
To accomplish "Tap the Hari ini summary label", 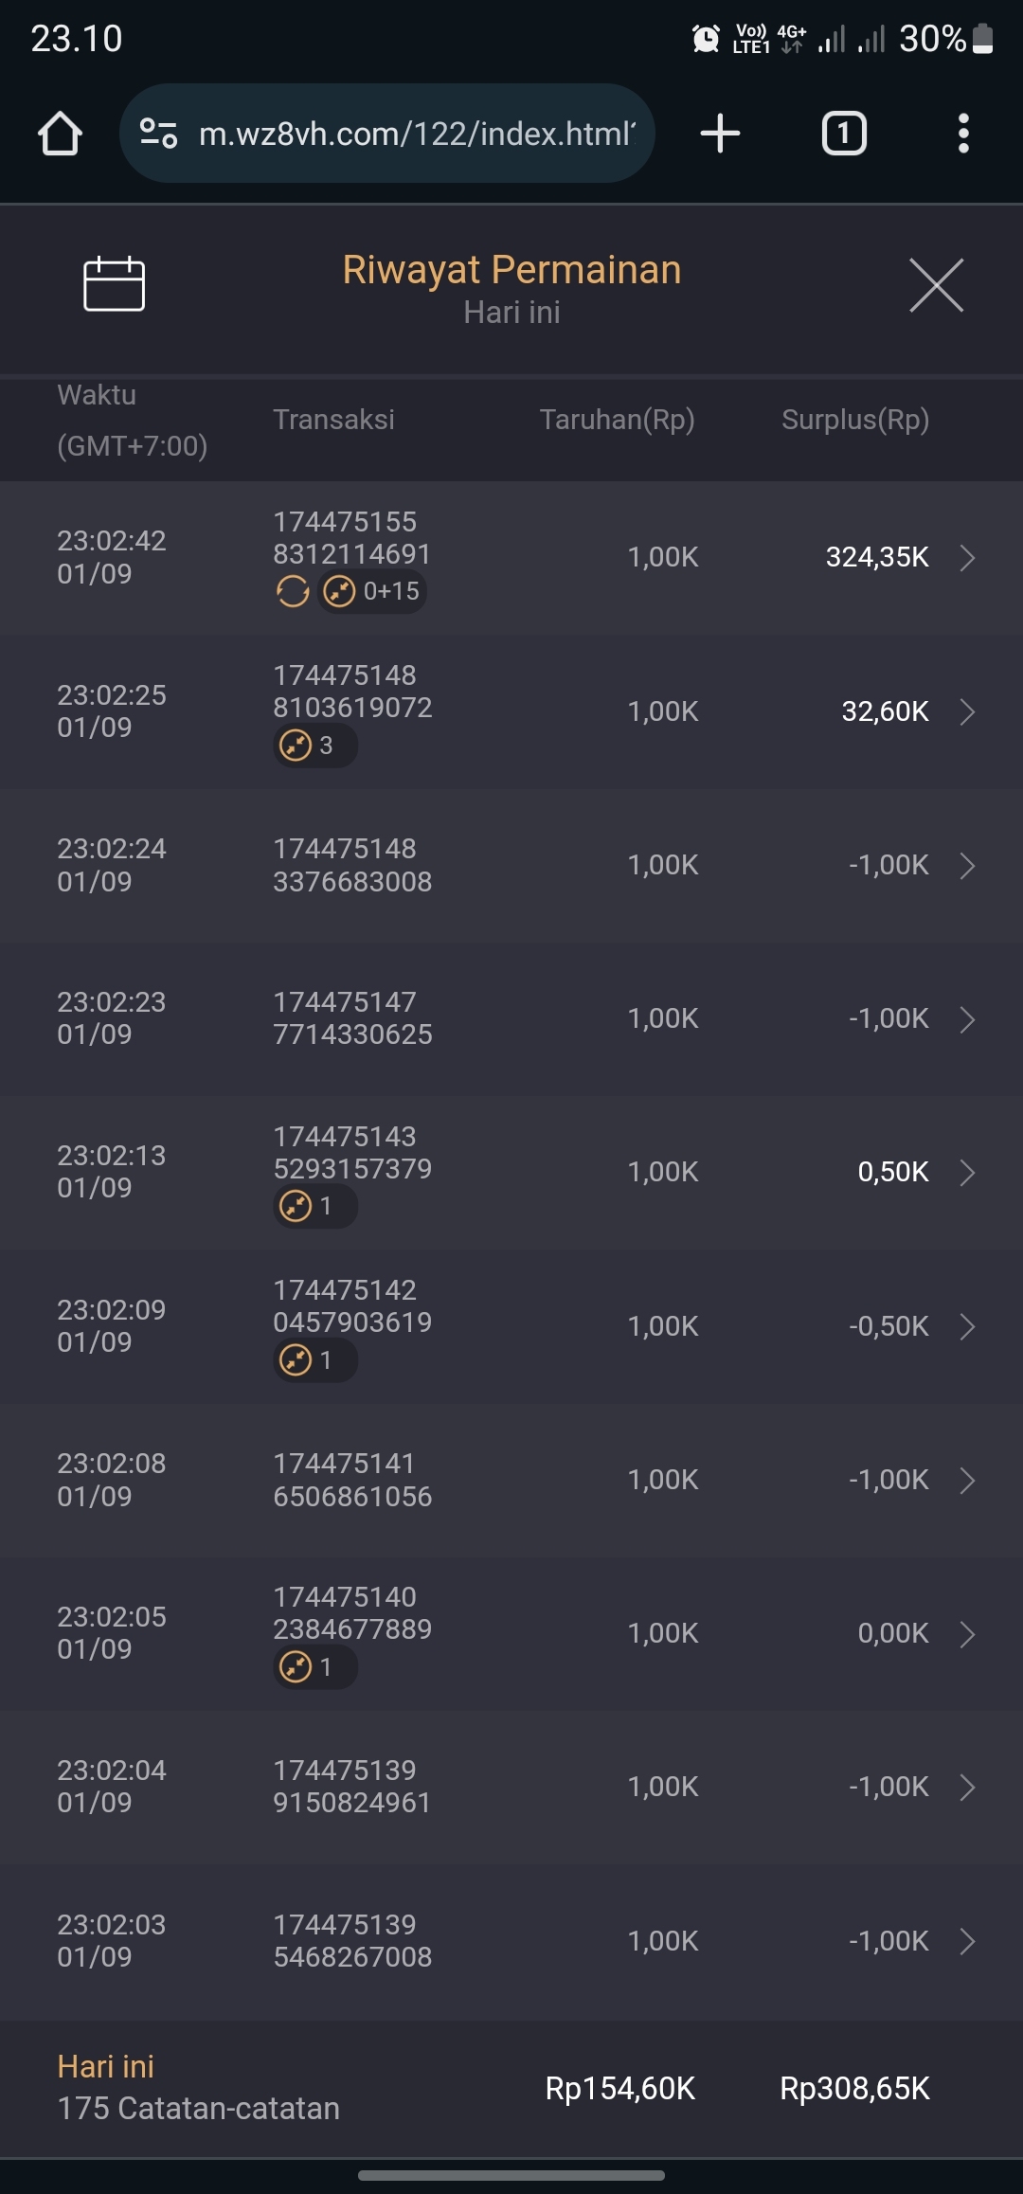I will pyautogui.click(x=105, y=2066).
